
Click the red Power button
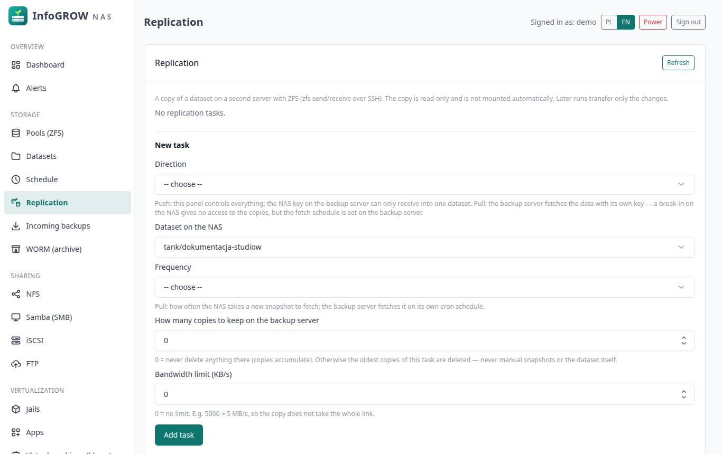coord(653,22)
